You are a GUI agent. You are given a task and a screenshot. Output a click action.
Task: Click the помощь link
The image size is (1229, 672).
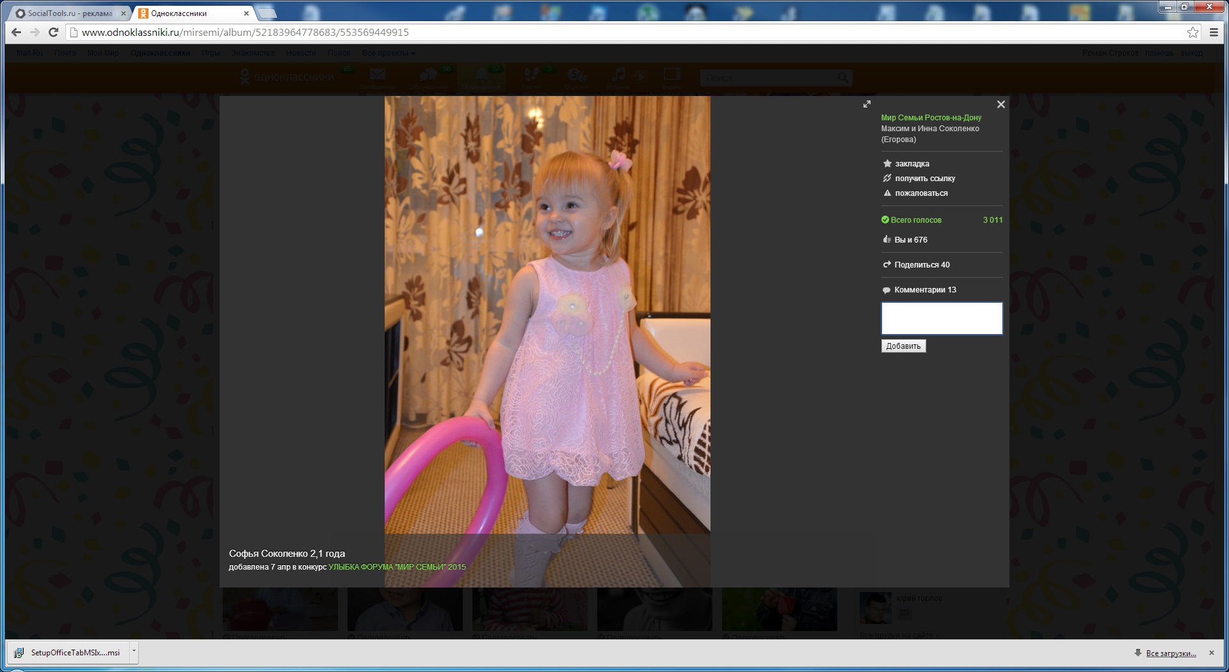pyautogui.click(x=1159, y=53)
